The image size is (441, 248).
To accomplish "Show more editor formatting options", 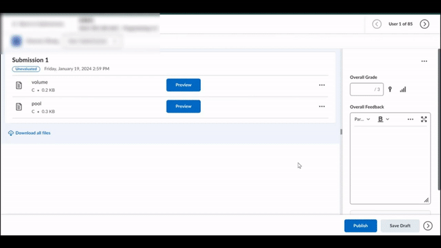I will [410, 119].
